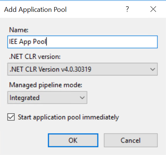Close the Add Application Pool dialog
Viewport: 166px width, 155px height.
(153, 9)
